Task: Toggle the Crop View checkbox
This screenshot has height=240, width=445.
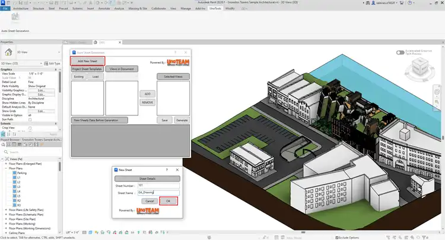Action: [30, 128]
